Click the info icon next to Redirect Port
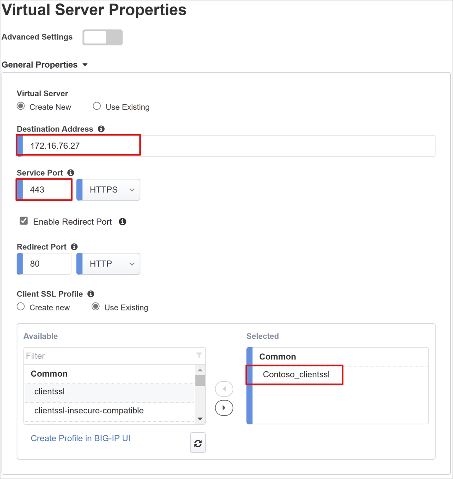 (x=74, y=247)
